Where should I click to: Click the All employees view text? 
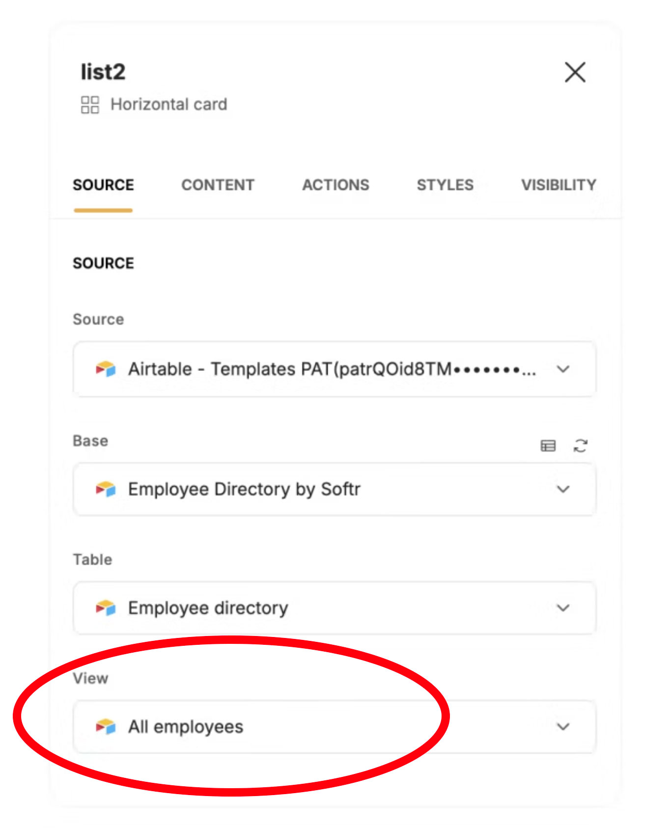pyautogui.click(x=186, y=726)
